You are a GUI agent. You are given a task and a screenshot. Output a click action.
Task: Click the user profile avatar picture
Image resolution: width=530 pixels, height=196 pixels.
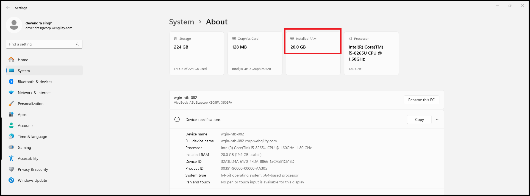click(14, 25)
